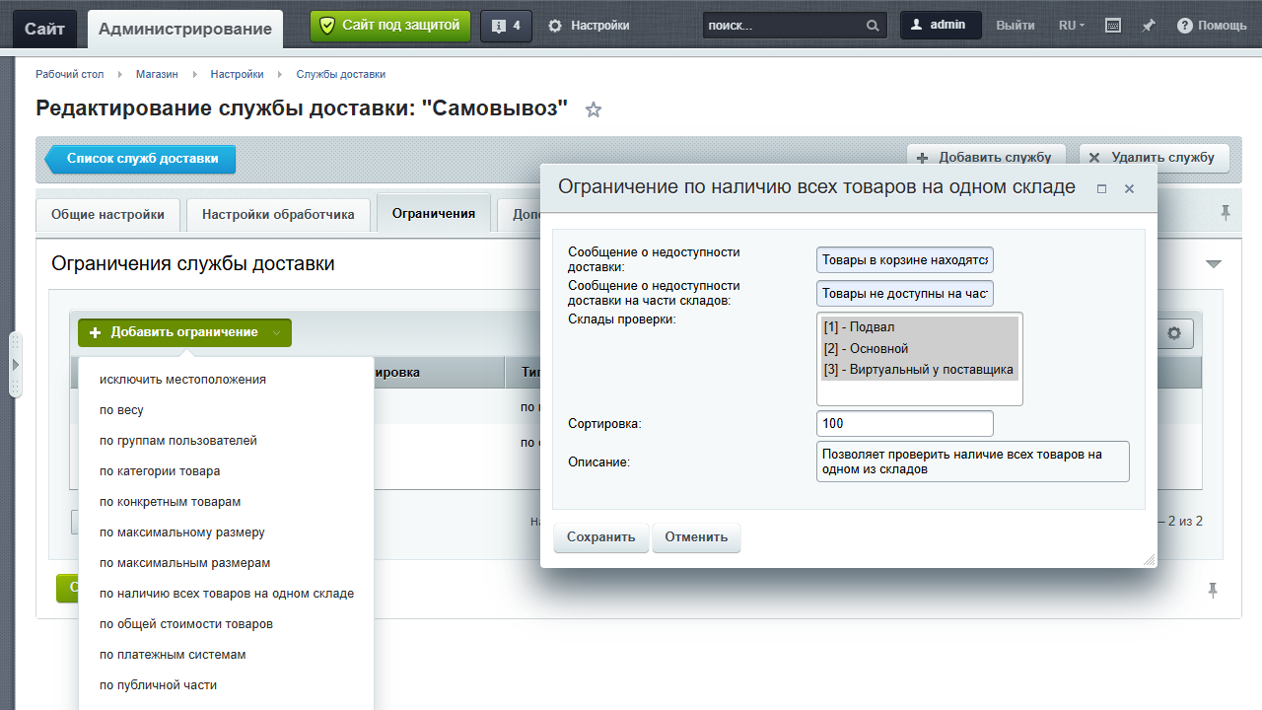Toggle the Добавить ограничение dropdown arrow

[x=277, y=333]
